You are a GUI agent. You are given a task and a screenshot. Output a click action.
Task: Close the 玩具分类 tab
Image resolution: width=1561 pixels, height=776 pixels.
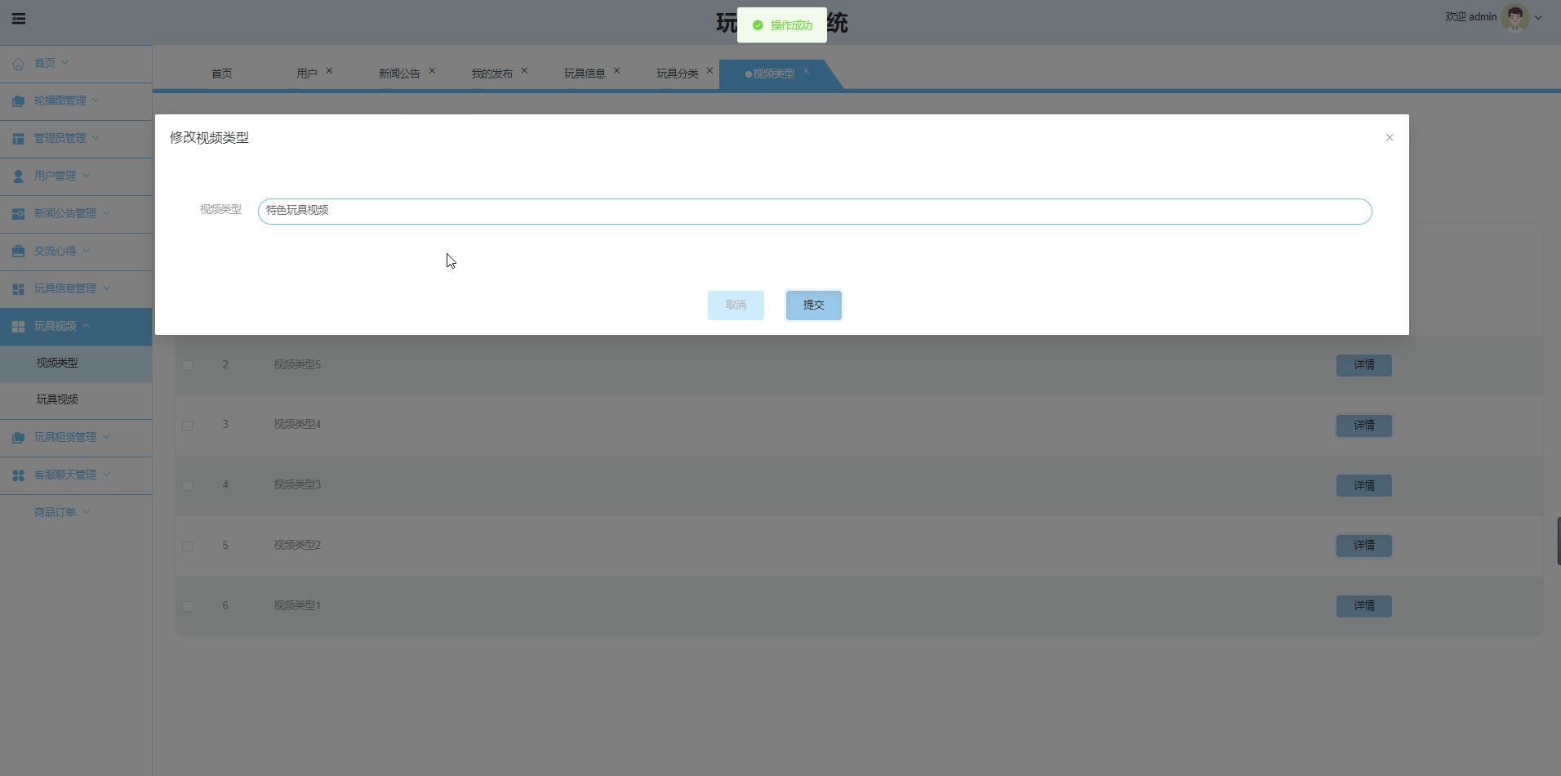click(x=709, y=70)
